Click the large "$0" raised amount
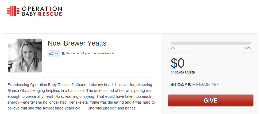Screen dimensions: 262x114 (x=178, y=63)
